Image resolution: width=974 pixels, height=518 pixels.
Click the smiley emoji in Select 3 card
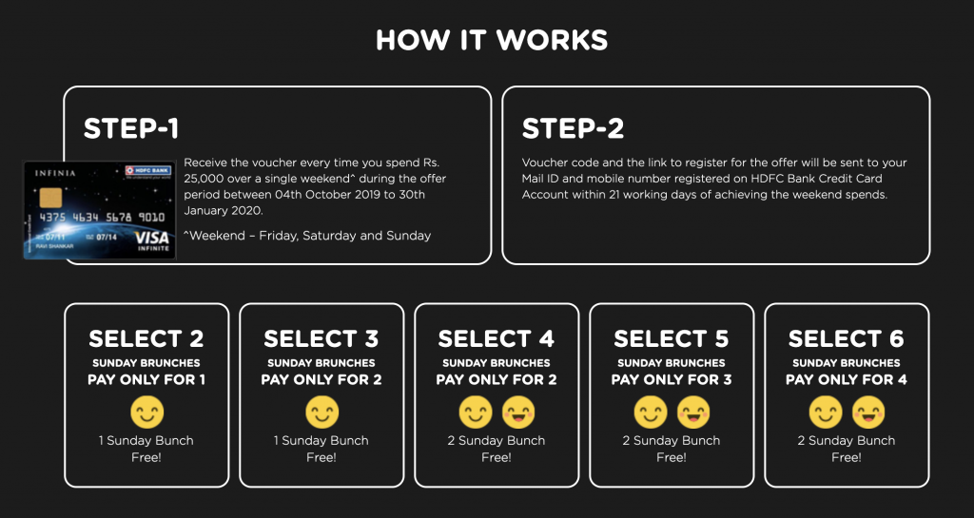[322, 412]
